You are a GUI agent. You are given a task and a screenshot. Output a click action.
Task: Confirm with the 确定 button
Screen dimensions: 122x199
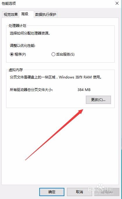(x=52, y=192)
